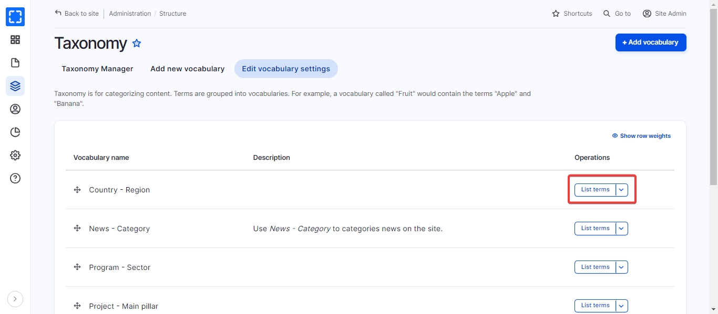Open the Help question mark icon
Image resolution: width=718 pixels, height=314 pixels.
[15, 178]
